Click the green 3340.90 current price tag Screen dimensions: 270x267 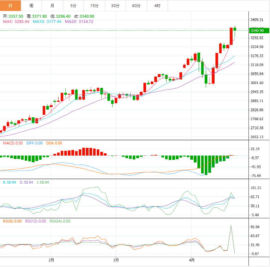[x=257, y=31]
